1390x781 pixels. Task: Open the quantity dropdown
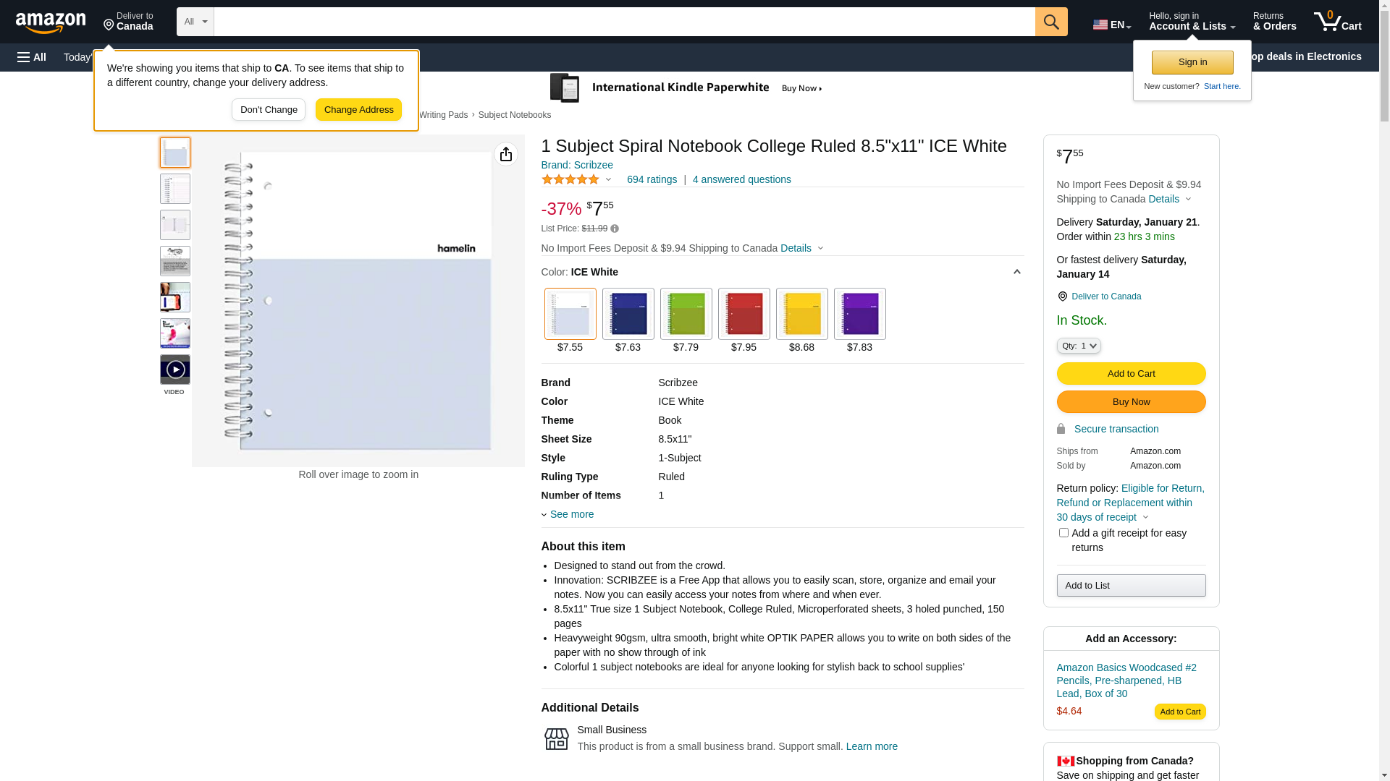coord(1079,346)
